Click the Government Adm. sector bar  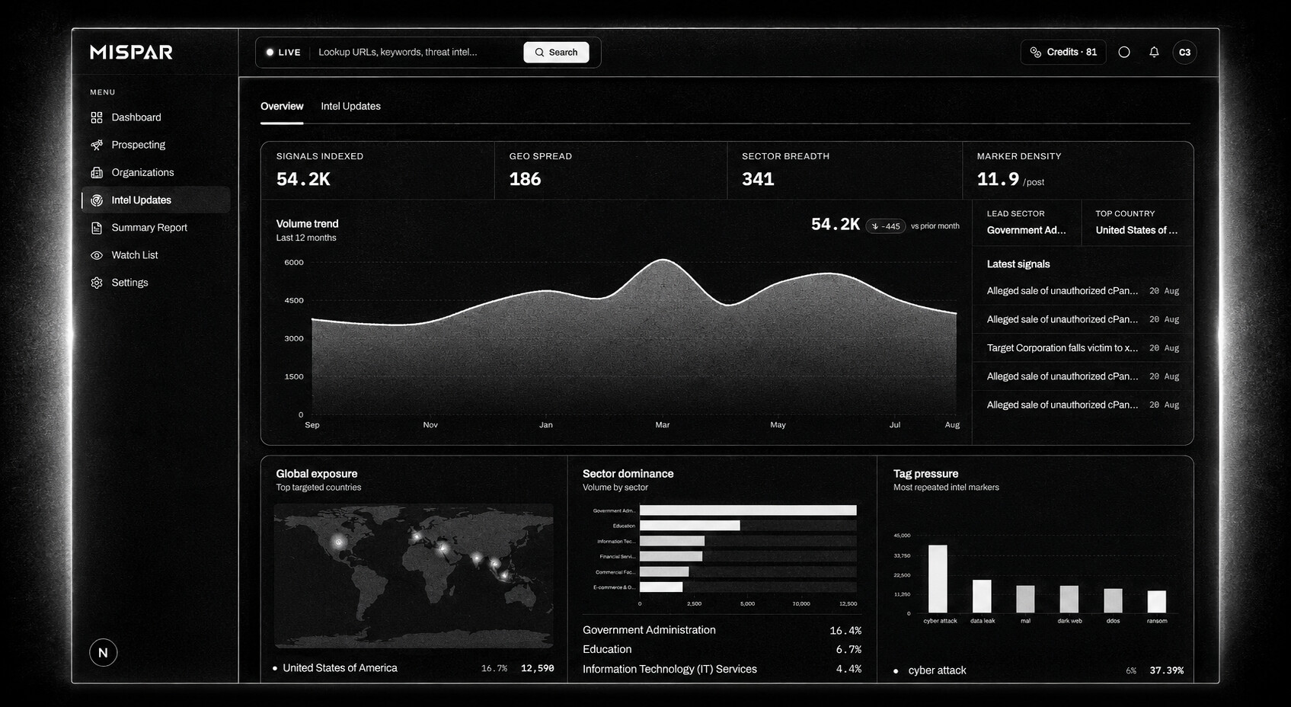tap(748, 510)
